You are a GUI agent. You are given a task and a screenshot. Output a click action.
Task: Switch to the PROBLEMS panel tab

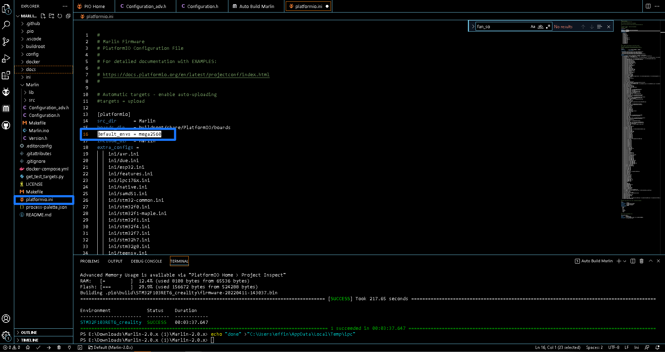click(x=90, y=261)
